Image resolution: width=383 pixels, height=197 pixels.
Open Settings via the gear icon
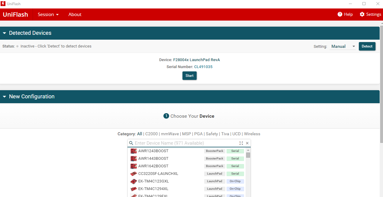(x=362, y=15)
